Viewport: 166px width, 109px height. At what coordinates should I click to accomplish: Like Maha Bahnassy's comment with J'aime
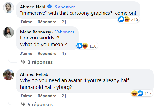tap(26, 54)
